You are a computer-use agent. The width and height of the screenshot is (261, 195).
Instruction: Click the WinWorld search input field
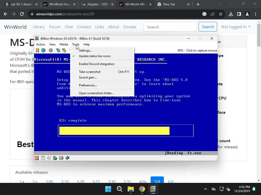tap(170, 27)
